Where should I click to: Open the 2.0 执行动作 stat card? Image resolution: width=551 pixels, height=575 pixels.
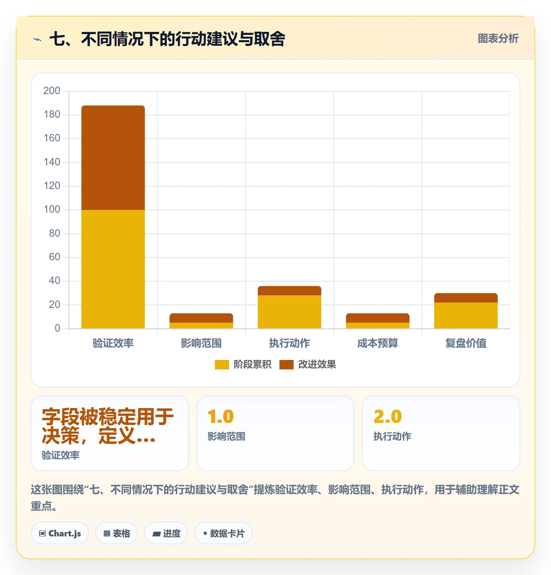tap(441, 433)
